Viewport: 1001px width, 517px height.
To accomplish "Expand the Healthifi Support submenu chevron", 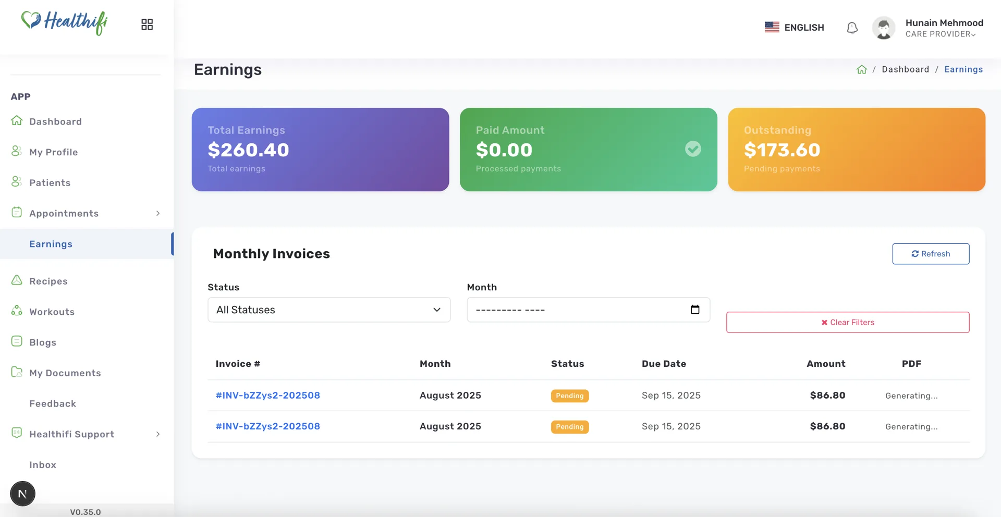I will (x=158, y=434).
